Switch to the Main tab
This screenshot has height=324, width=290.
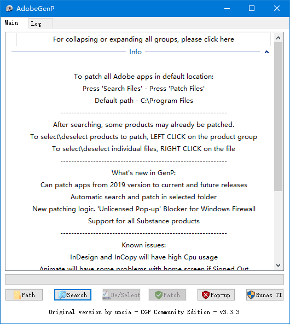click(x=11, y=22)
